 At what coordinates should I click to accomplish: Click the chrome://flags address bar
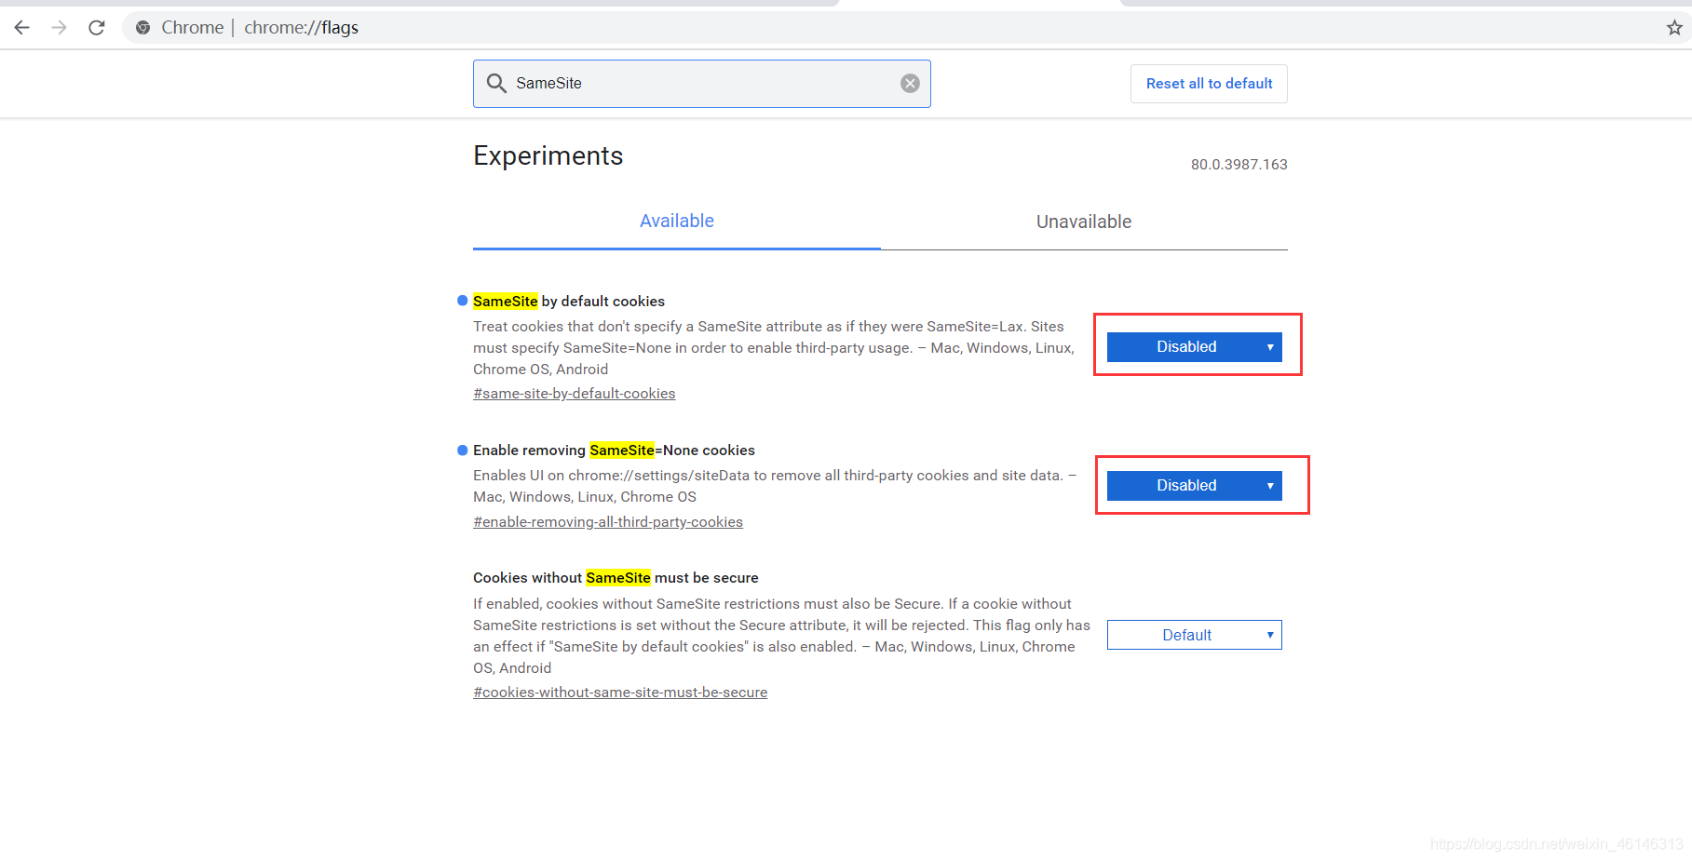(x=300, y=27)
